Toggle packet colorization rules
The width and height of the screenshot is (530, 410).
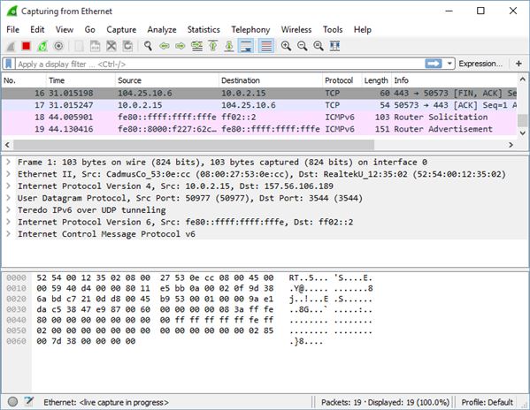pos(266,46)
